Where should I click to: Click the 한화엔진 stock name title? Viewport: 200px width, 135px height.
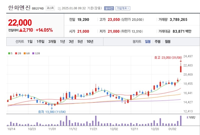[19, 8]
